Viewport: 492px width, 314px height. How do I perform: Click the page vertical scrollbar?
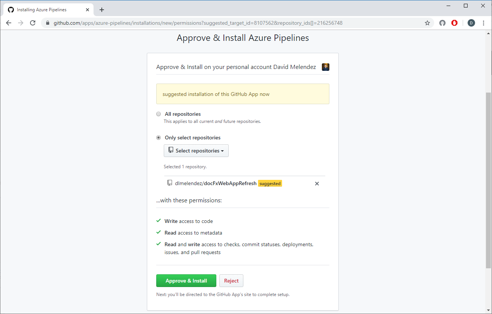click(x=488, y=180)
